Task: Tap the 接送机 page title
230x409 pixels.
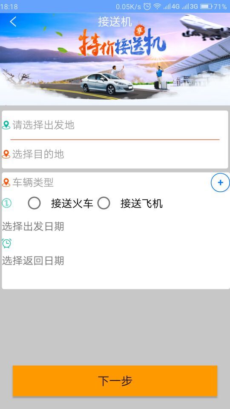Action: (115, 22)
